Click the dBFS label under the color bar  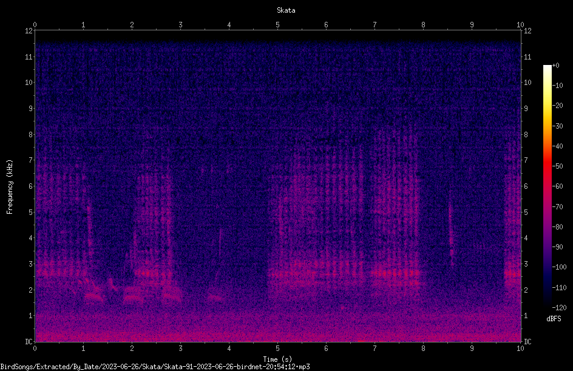pos(554,319)
